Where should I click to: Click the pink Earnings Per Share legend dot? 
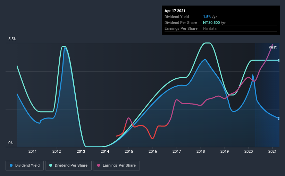pyautogui.click(x=99, y=165)
